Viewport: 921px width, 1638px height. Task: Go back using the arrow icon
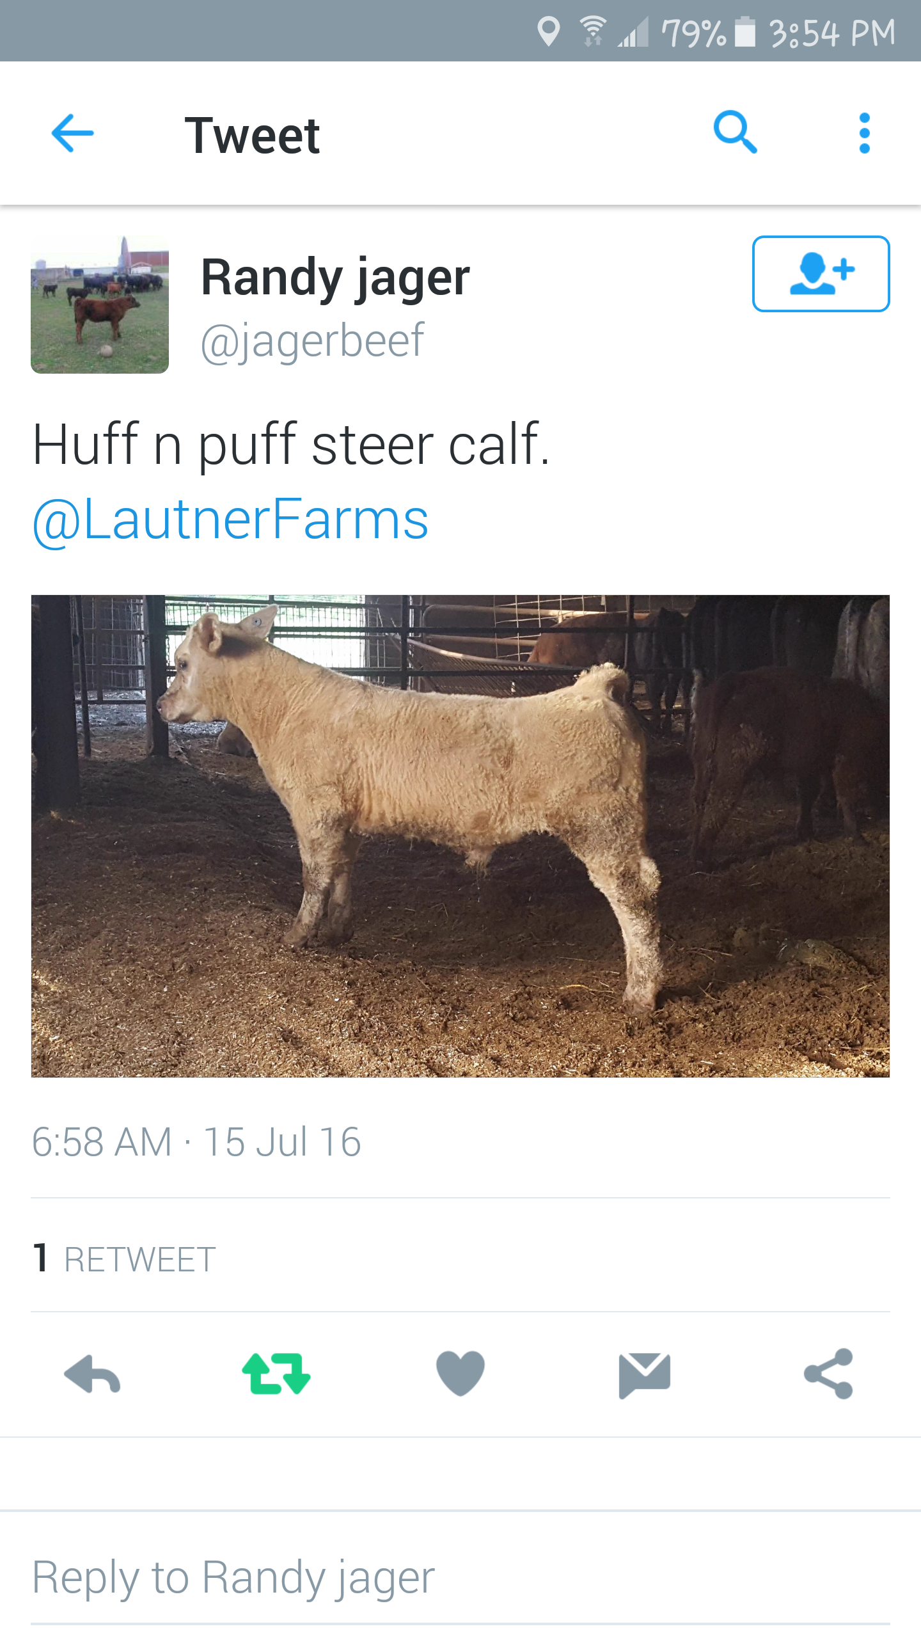[x=72, y=133]
